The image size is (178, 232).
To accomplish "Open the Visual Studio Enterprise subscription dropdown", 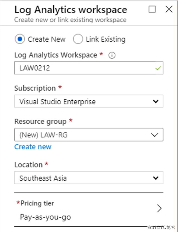I will pos(89,101).
